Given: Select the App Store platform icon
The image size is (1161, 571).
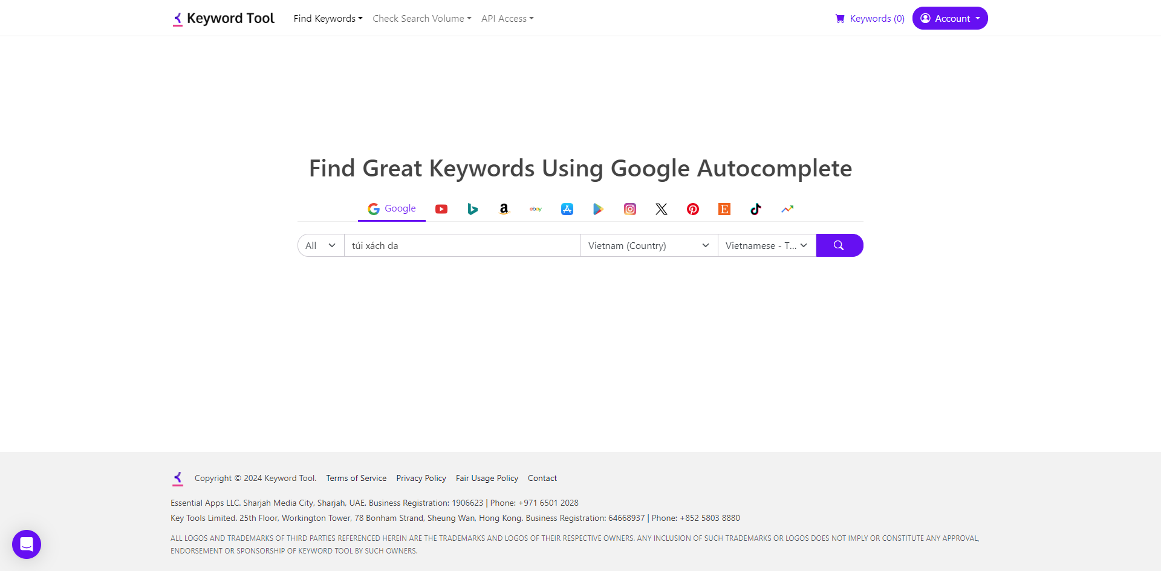Looking at the screenshot, I should (567, 209).
